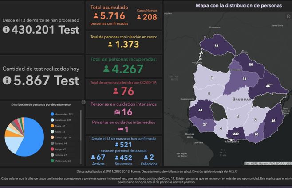Click the bed icon for cuidados intermedios
The width and height of the screenshot is (292, 188).
tap(120, 129)
